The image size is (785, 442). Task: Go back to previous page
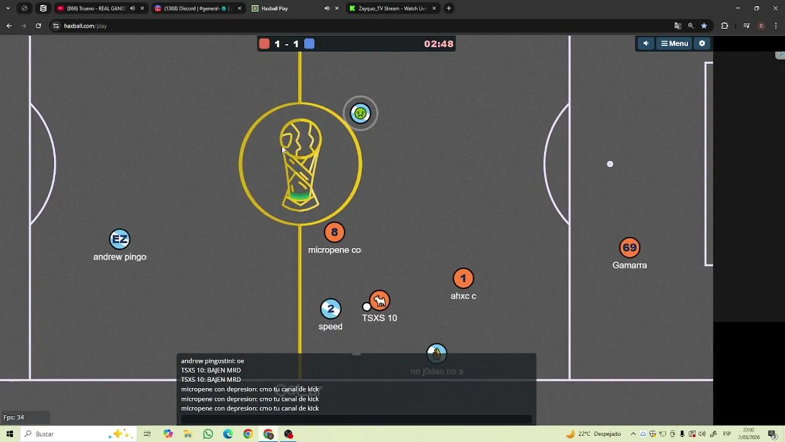pyautogui.click(x=9, y=26)
